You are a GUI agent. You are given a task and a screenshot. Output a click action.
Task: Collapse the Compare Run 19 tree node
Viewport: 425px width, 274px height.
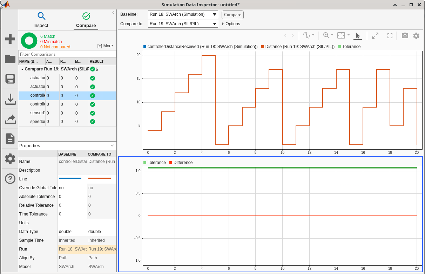coord(22,69)
